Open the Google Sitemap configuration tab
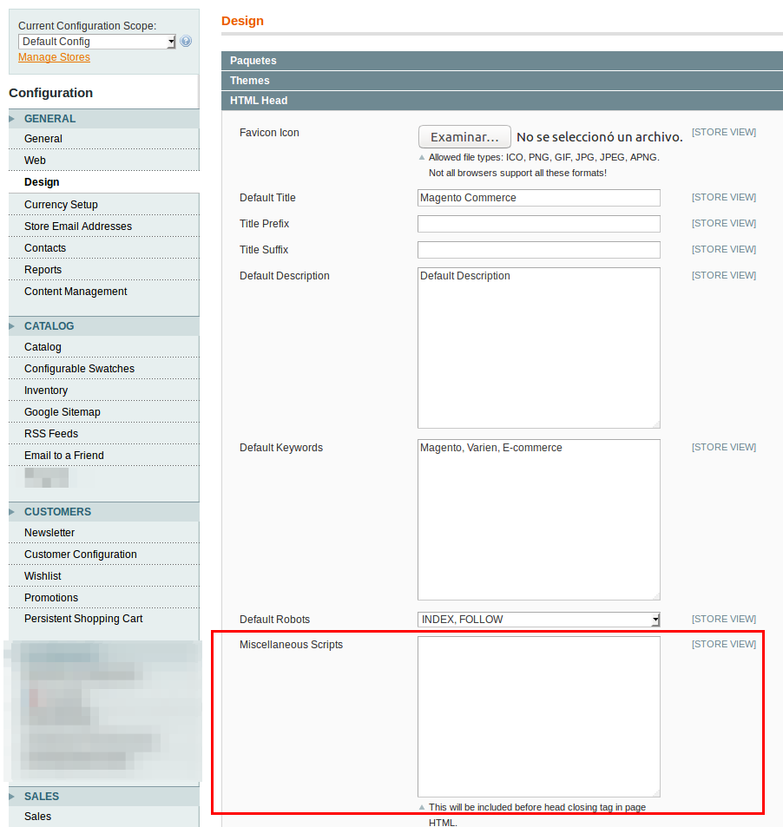783x827 pixels. pyautogui.click(x=63, y=412)
